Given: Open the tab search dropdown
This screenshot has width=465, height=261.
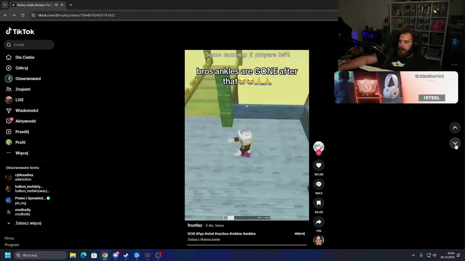Looking at the screenshot, I should (x=5, y=5).
